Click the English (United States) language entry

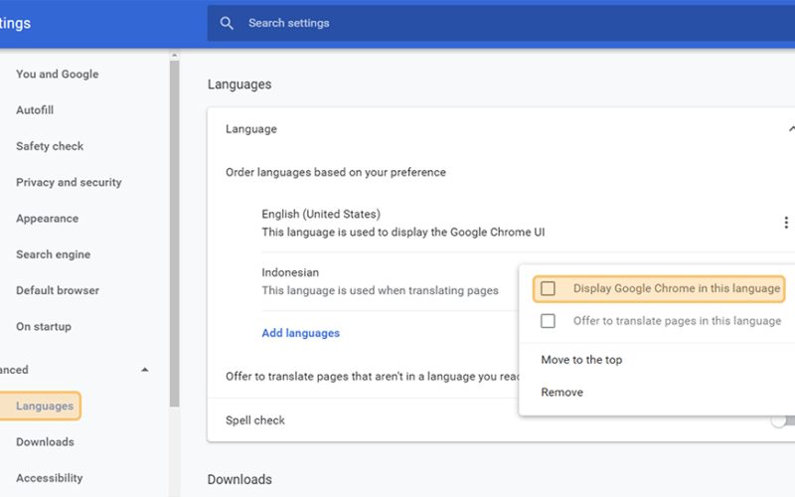pyautogui.click(x=403, y=223)
